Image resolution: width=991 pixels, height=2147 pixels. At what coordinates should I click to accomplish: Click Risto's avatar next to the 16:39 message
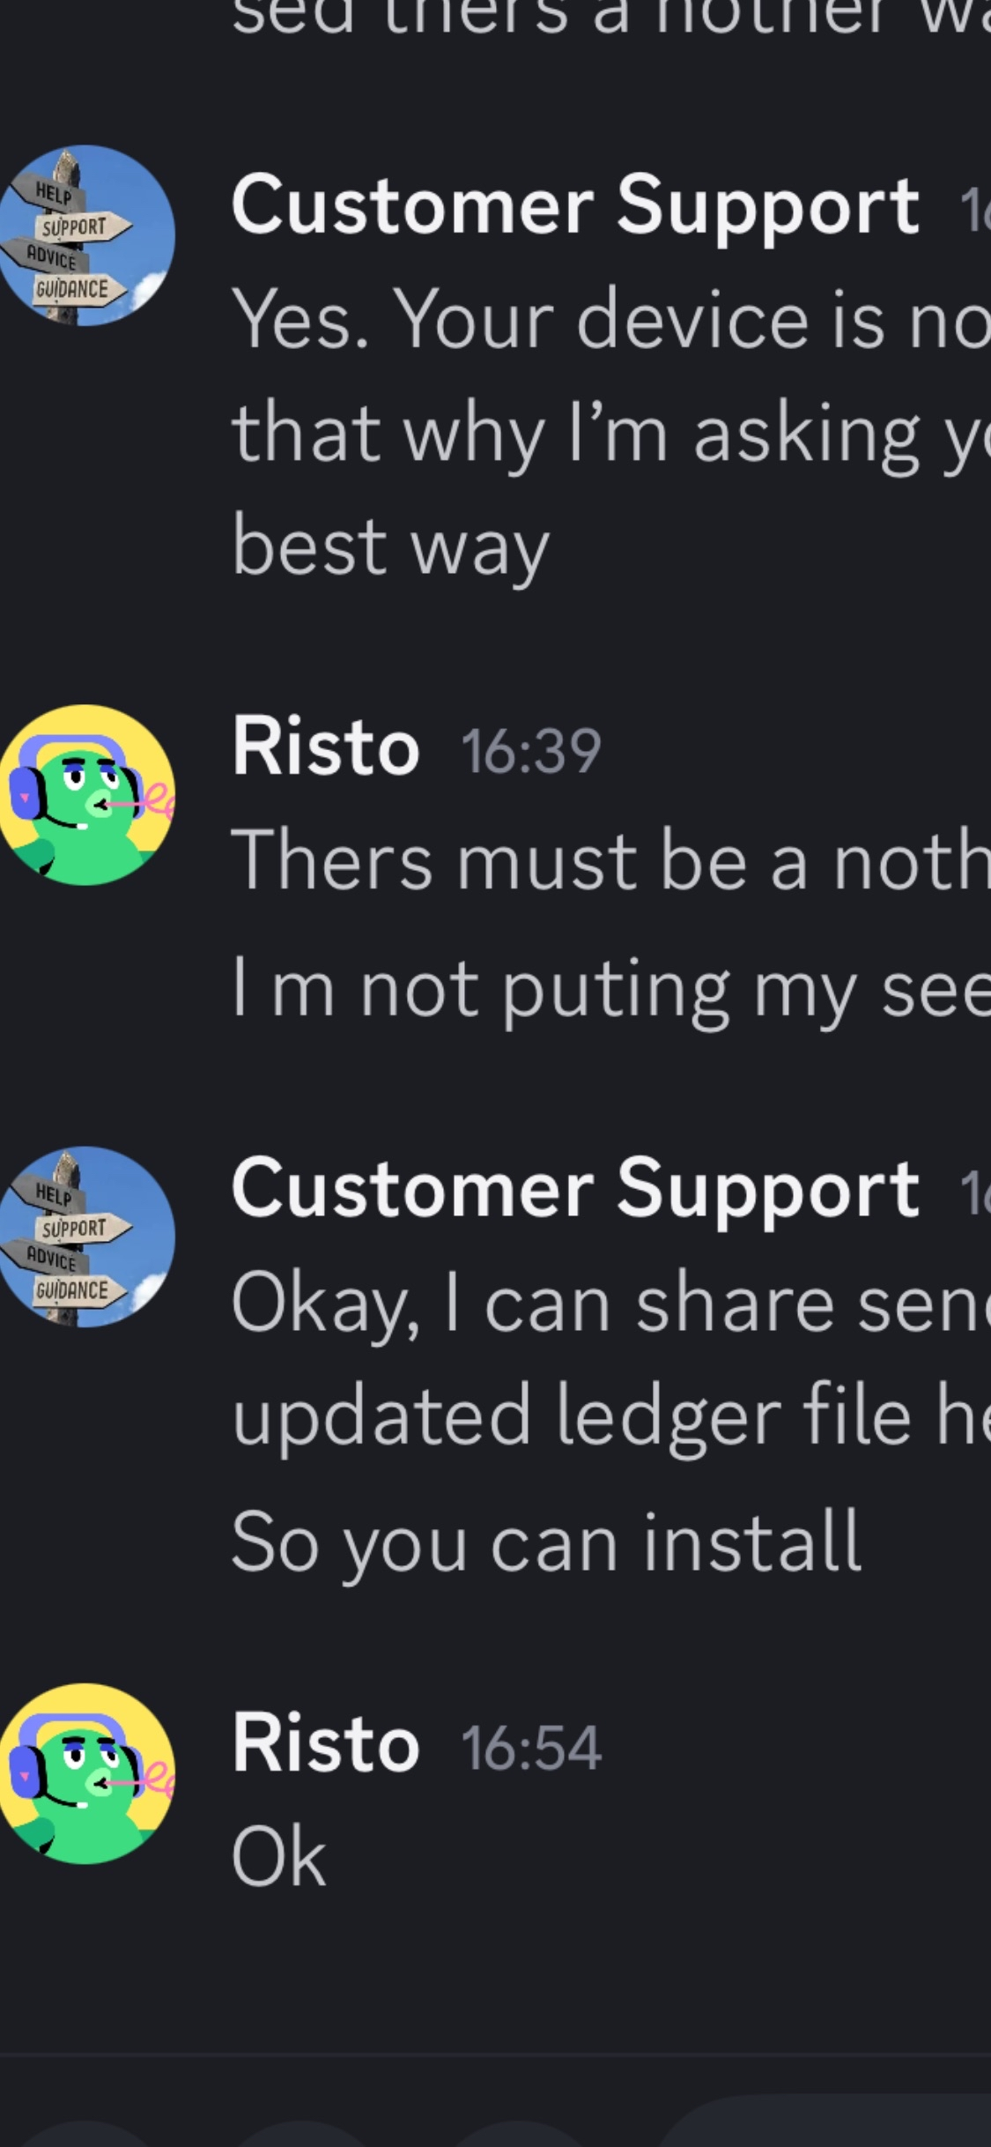(86, 795)
